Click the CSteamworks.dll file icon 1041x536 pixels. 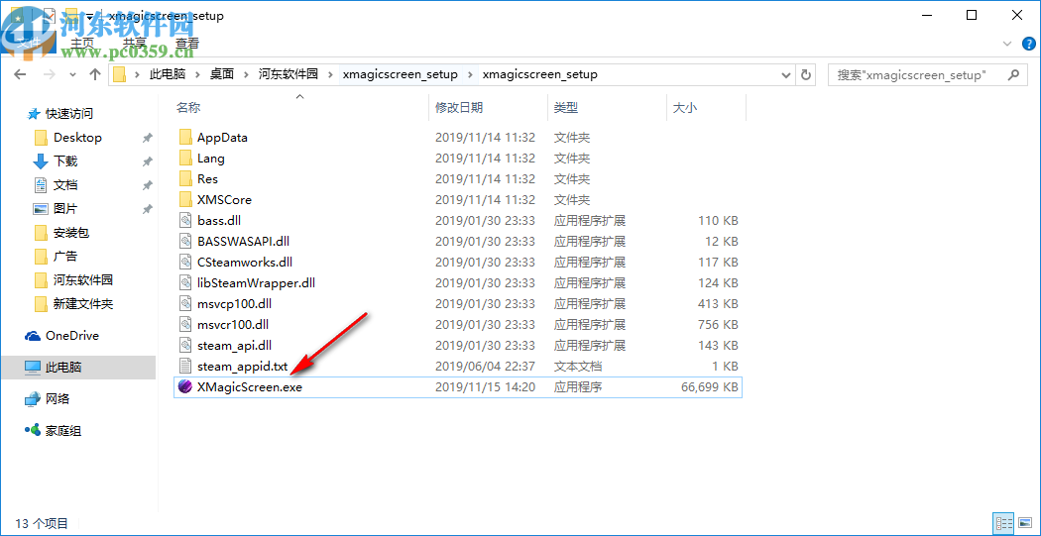(185, 262)
